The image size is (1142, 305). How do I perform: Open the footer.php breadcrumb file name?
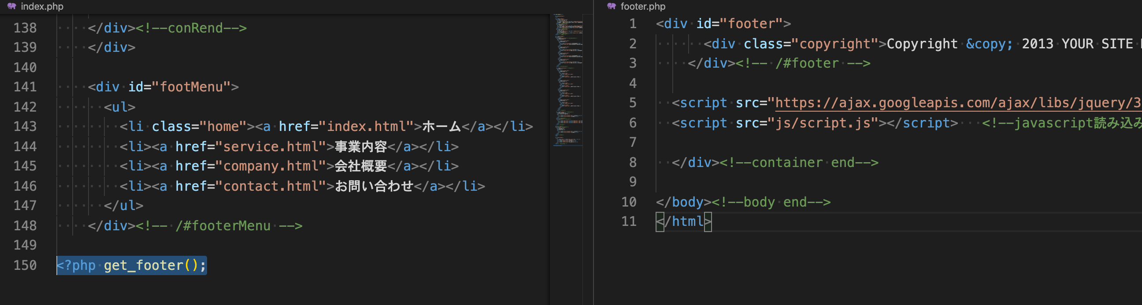pyautogui.click(x=643, y=6)
